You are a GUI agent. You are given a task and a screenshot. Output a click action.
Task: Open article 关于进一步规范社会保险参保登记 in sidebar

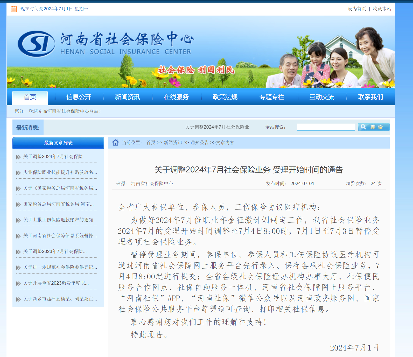click(60, 267)
